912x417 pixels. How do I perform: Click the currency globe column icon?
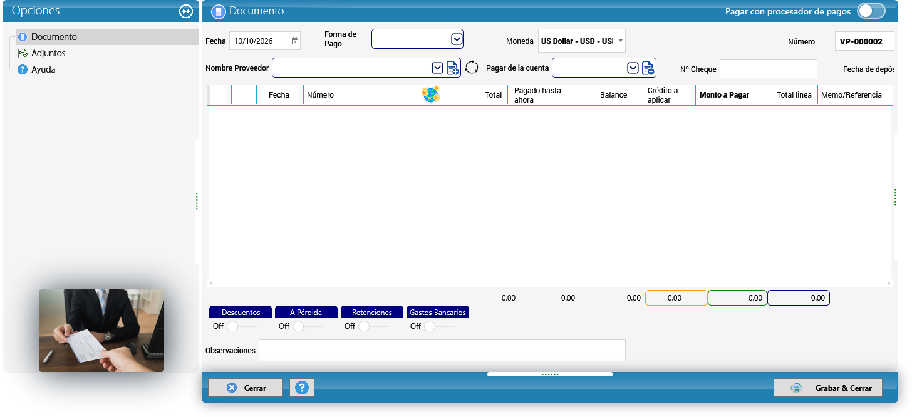[432, 94]
